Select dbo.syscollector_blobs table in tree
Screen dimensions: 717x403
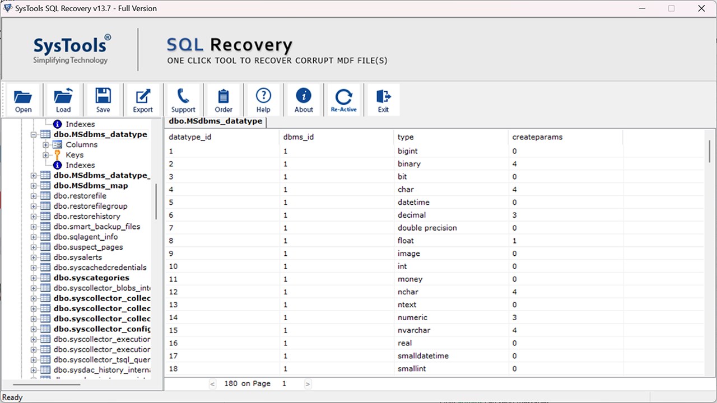coord(102,288)
